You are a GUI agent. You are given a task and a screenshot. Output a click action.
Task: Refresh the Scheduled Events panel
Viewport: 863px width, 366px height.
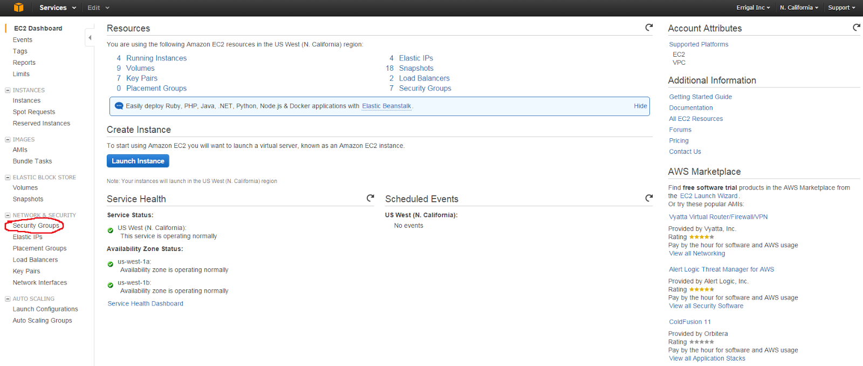(649, 198)
